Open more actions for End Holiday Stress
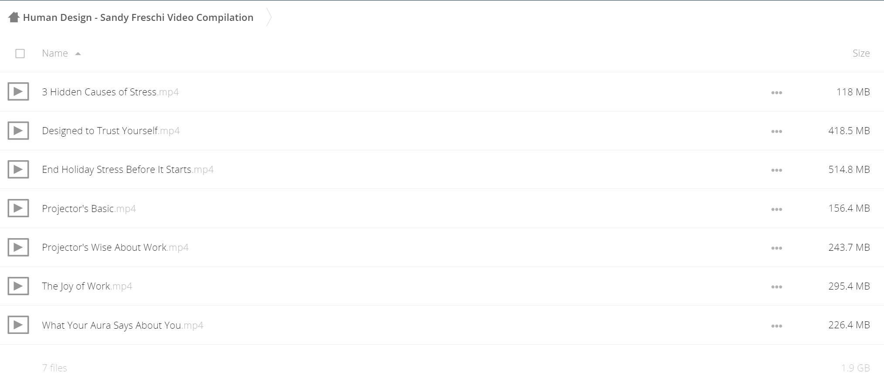 [776, 170]
